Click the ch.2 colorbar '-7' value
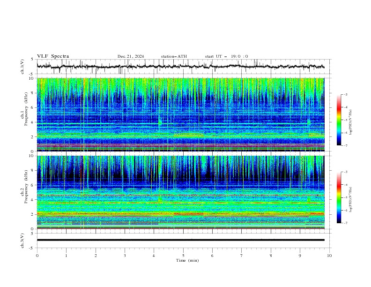The height and width of the screenshot is (287, 371). point(345,223)
